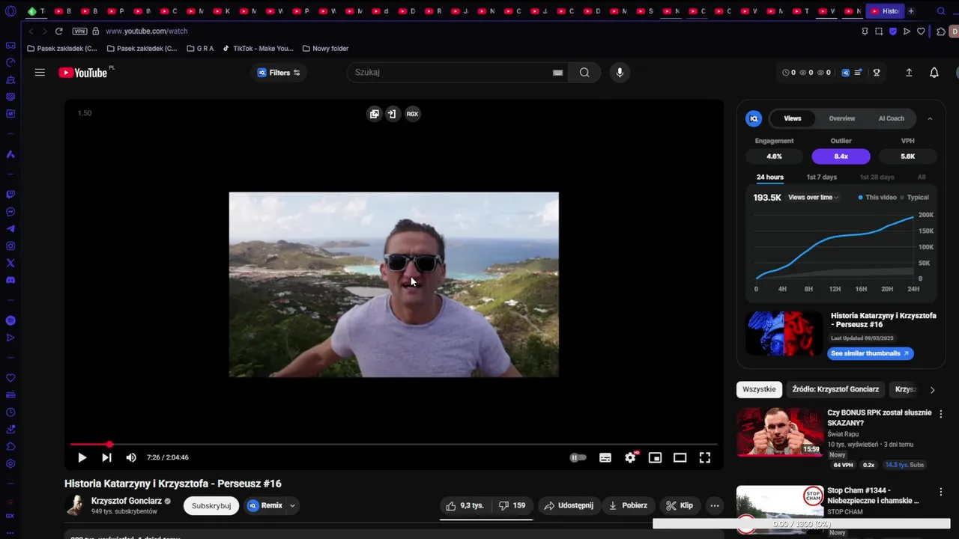The image size is (959, 539).
Task: Seek on the red video progress bar
Action: [x=393, y=445]
